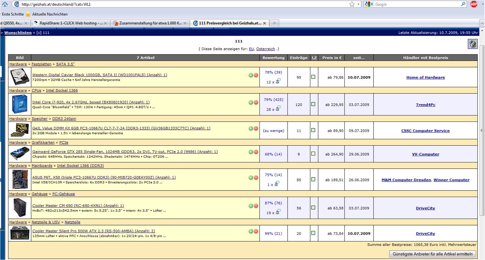The height and width of the screenshot is (260, 485).
Task: Click the search magnifier icon in Google box
Action: click(x=463, y=4)
